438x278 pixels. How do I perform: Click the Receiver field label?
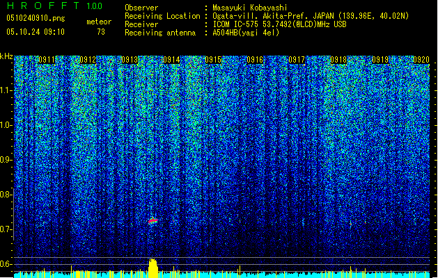(x=141, y=24)
